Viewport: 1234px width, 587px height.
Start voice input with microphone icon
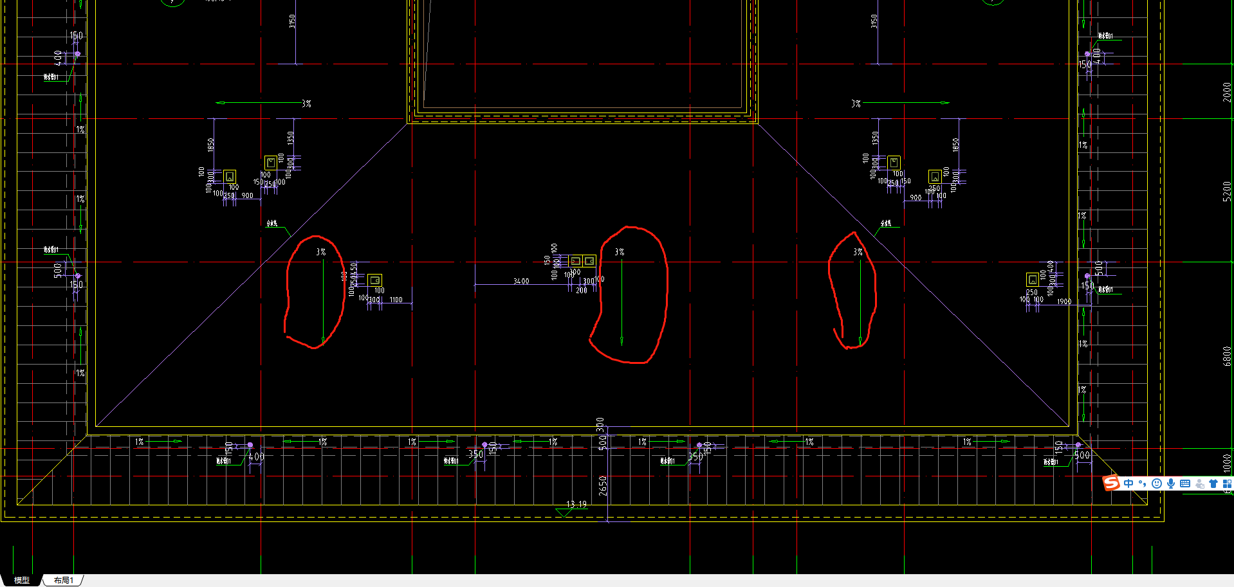point(1171,483)
